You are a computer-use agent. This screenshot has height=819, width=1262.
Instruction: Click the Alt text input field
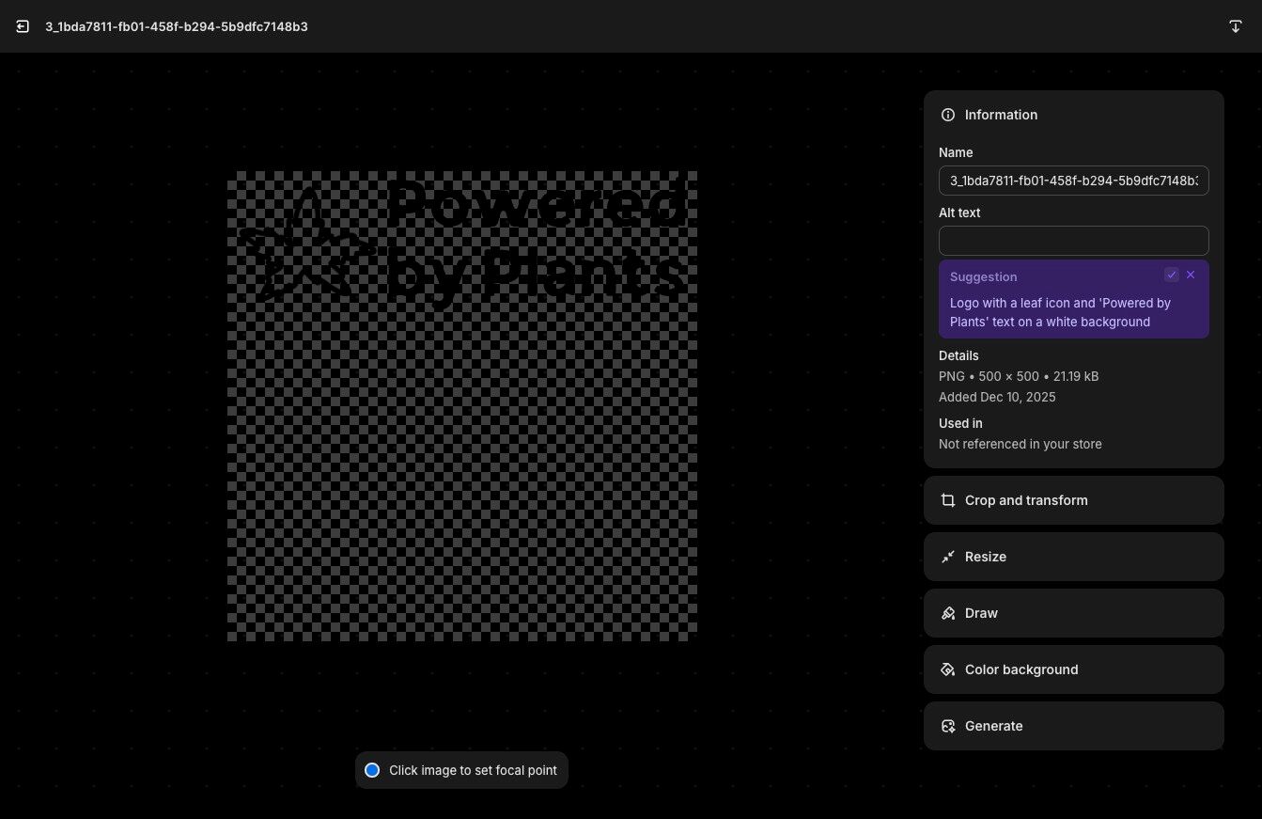click(x=1073, y=241)
